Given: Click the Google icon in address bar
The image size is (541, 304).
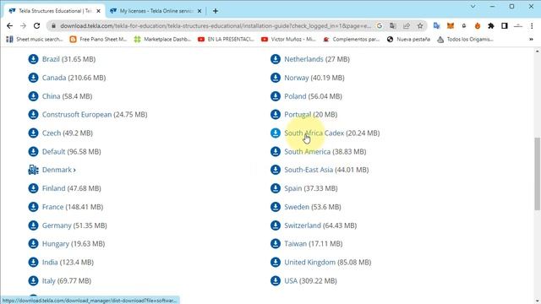Looking at the screenshot, I should click(x=380, y=26).
